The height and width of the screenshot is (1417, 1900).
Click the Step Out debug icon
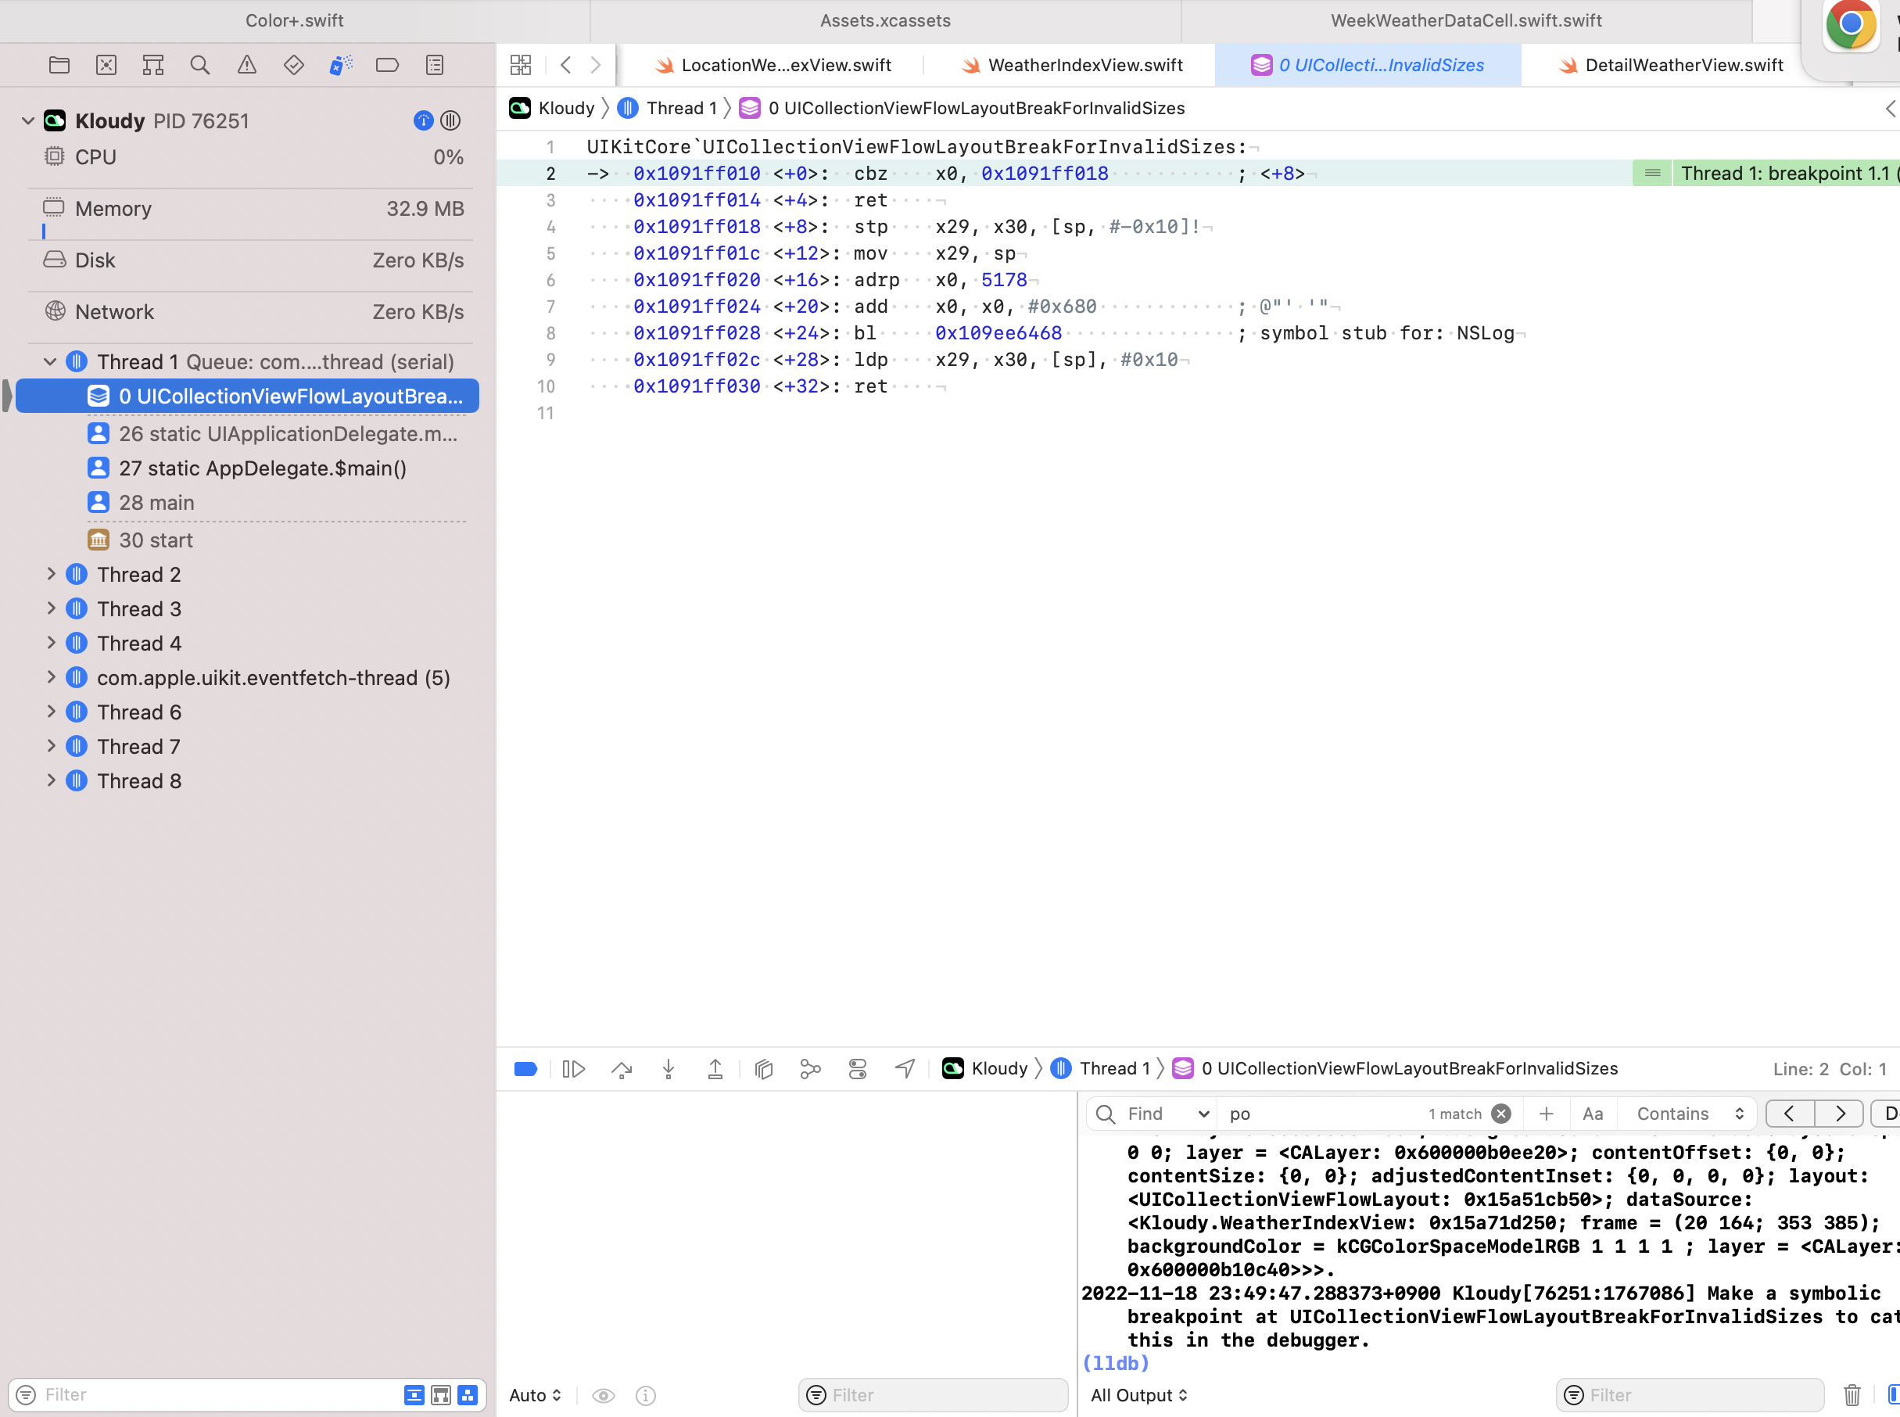(715, 1069)
